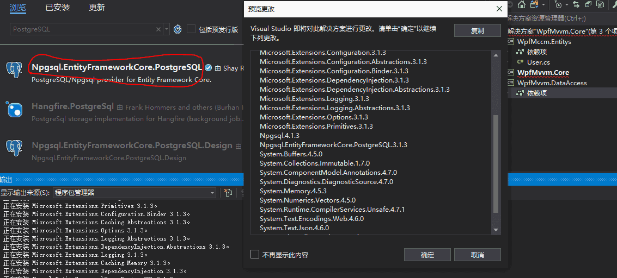
Task: Click the 确定 button
Action: pyautogui.click(x=427, y=255)
